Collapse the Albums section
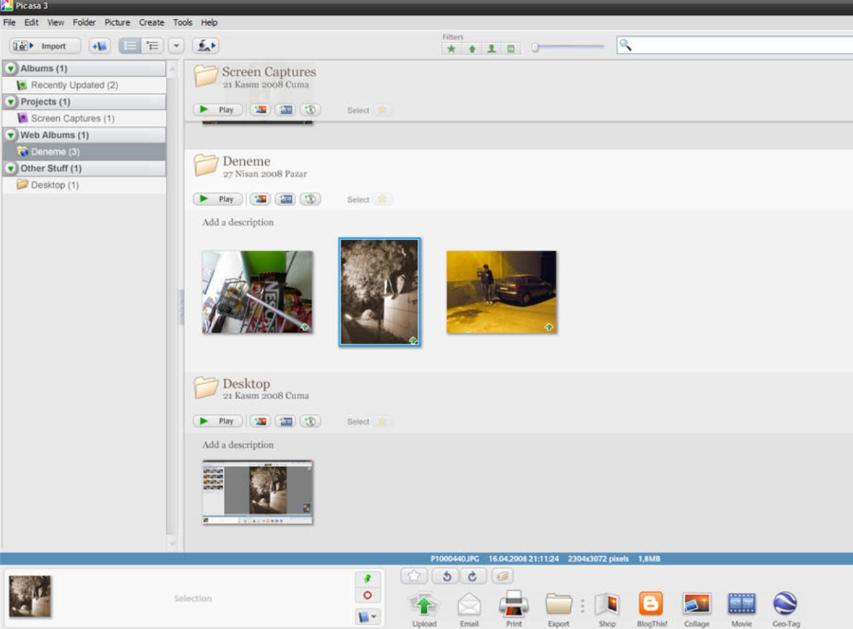 [x=11, y=69]
